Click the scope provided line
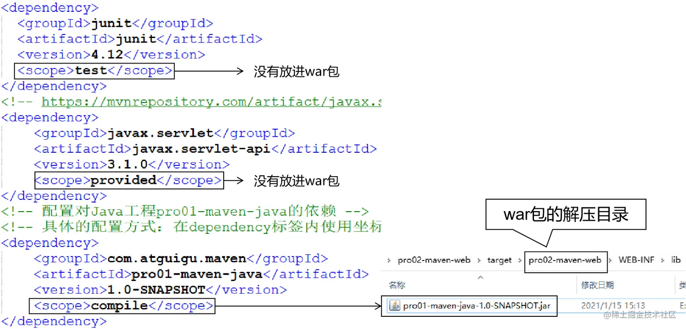This screenshot has height=329, width=686. (129, 180)
